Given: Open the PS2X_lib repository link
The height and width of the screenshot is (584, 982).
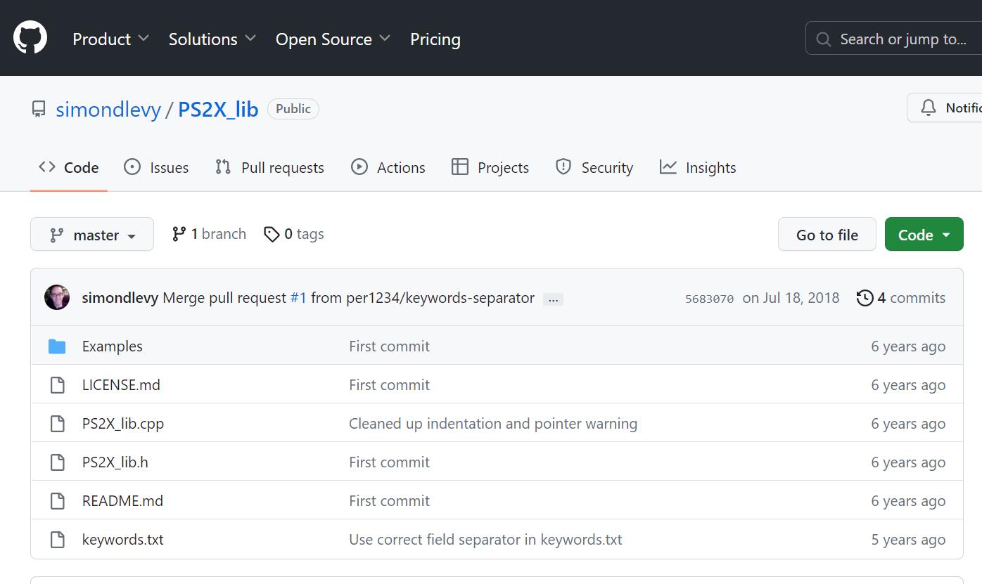Looking at the screenshot, I should [218, 110].
